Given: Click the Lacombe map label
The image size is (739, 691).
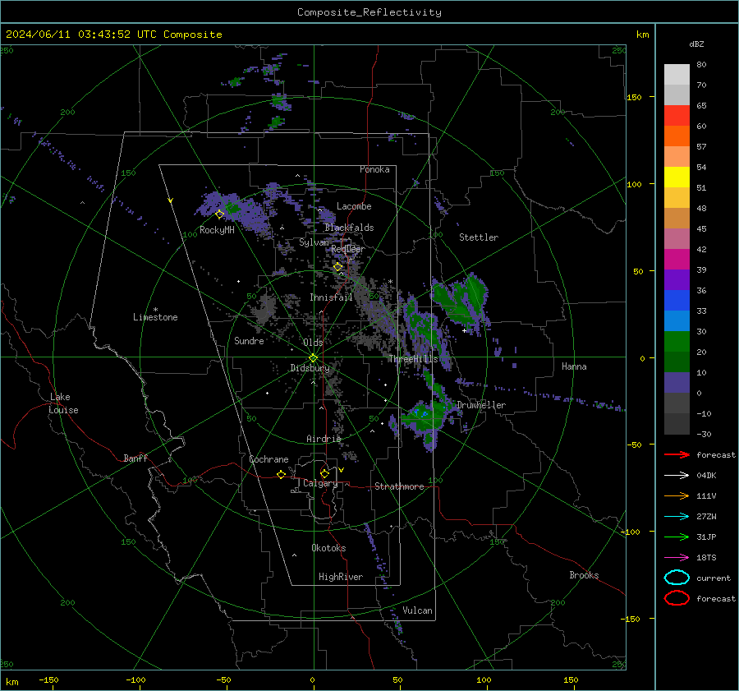Looking at the screenshot, I should pyautogui.click(x=354, y=206).
